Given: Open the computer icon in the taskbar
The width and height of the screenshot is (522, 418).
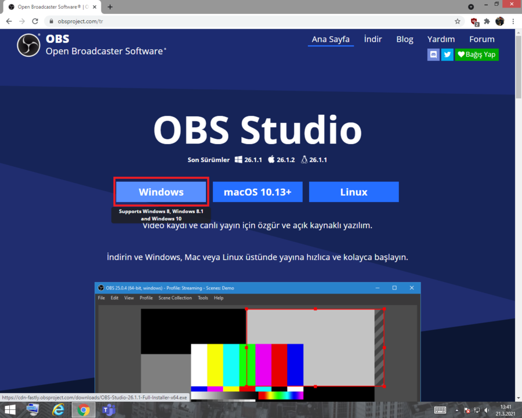Looking at the screenshot, I should coord(32,410).
